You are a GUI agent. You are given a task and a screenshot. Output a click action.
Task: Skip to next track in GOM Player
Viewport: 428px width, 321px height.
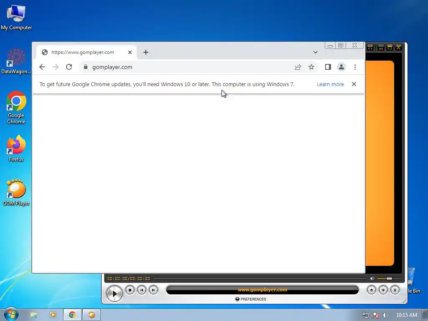(x=153, y=290)
